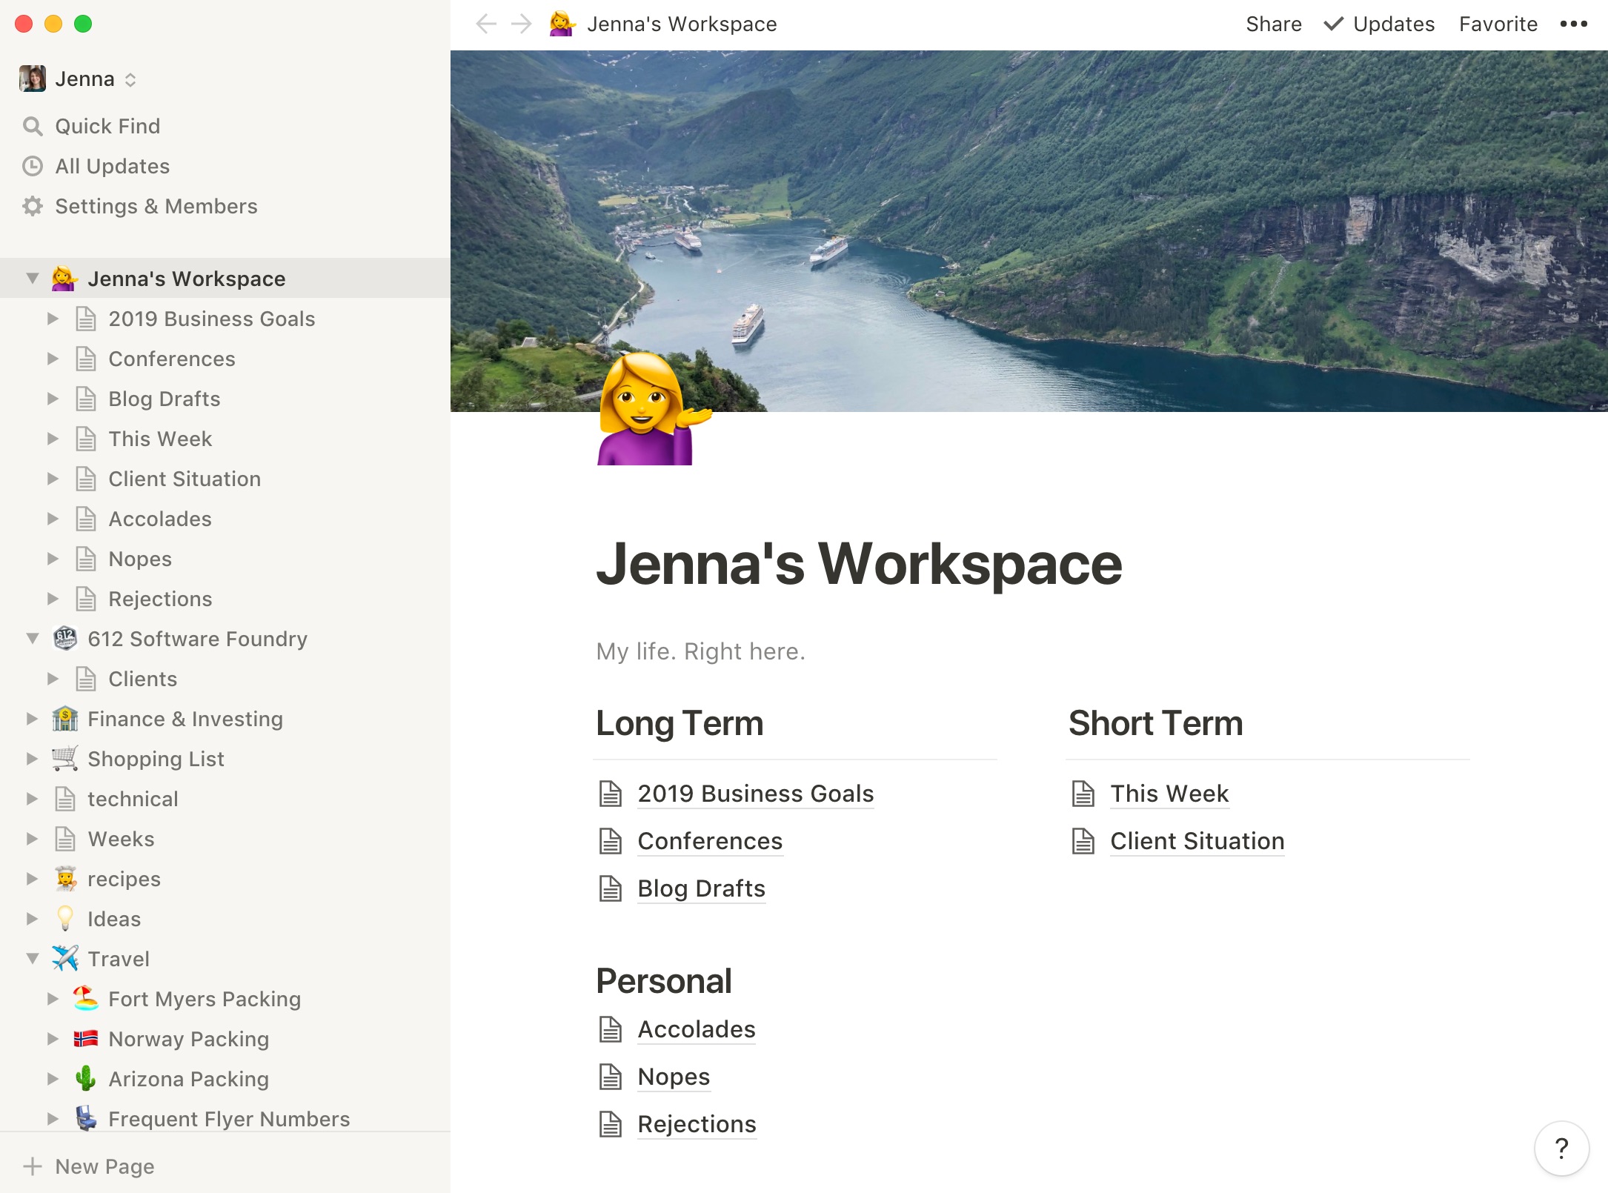
Task: Toggle Updates checkmark button
Action: point(1332,24)
